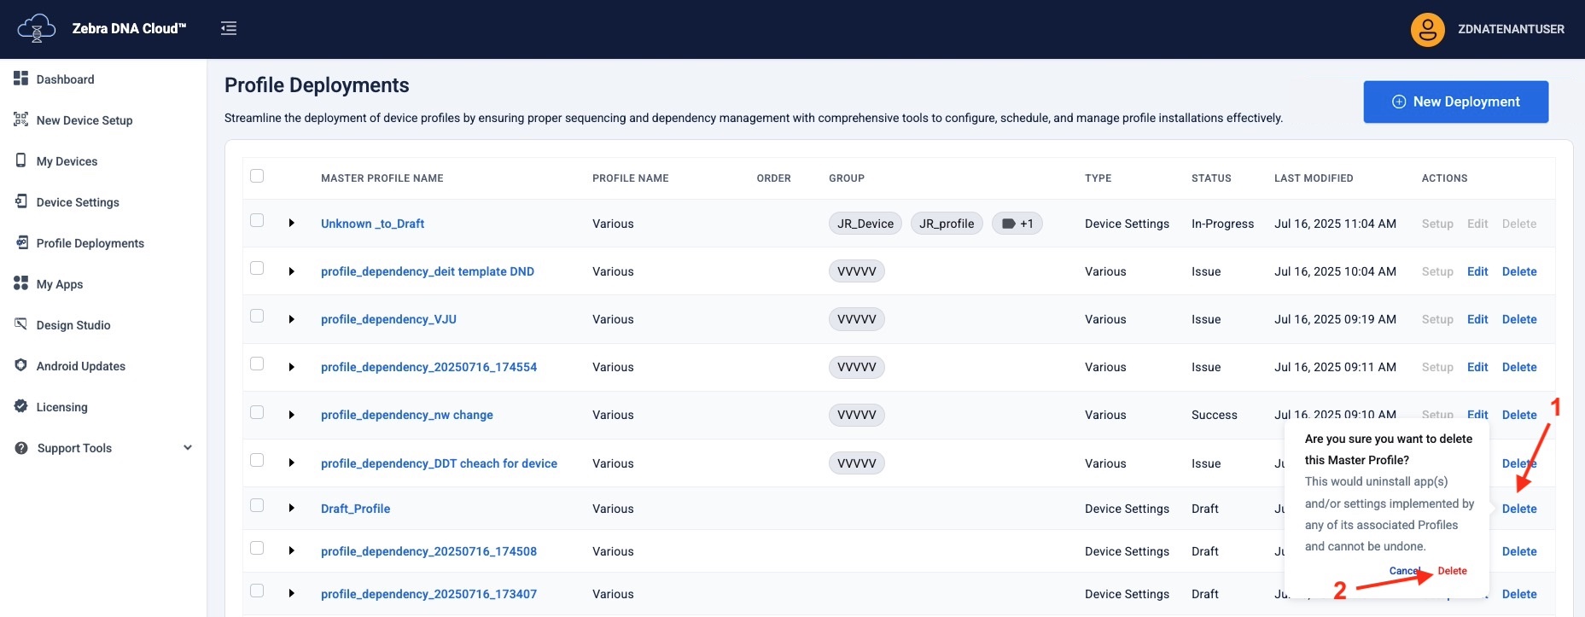Confirm Delete in the confirmation popup
The image size is (1585, 617).
[x=1452, y=571]
